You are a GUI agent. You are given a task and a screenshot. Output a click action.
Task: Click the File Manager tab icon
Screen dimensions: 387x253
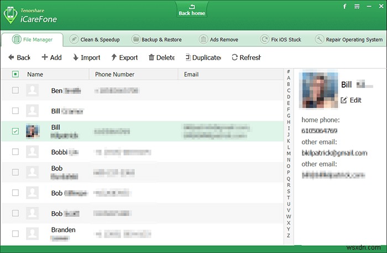tap(17, 39)
